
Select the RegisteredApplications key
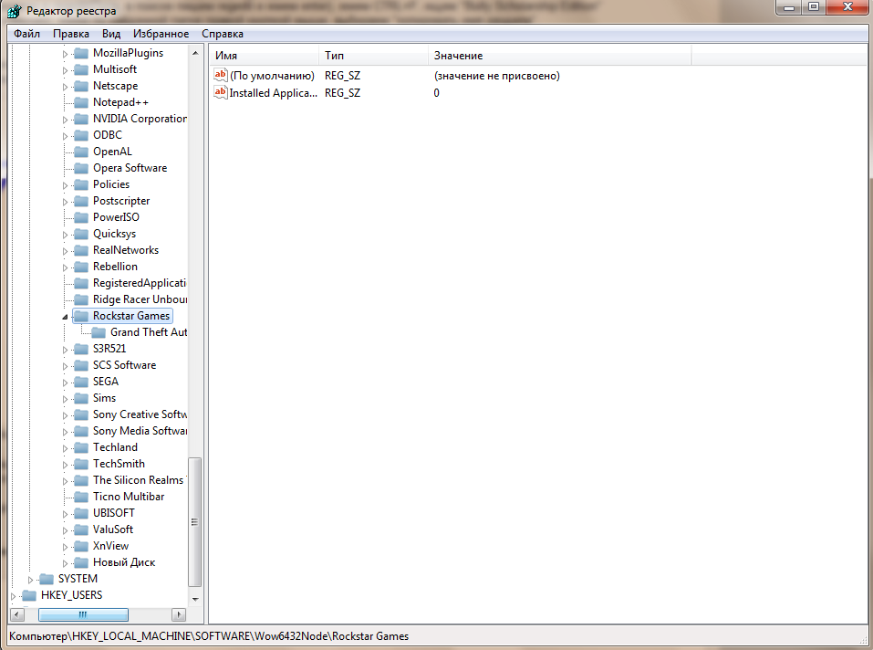click(140, 283)
